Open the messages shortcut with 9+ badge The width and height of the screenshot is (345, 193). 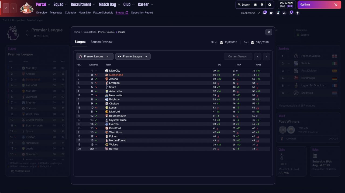[x=265, y=13]
